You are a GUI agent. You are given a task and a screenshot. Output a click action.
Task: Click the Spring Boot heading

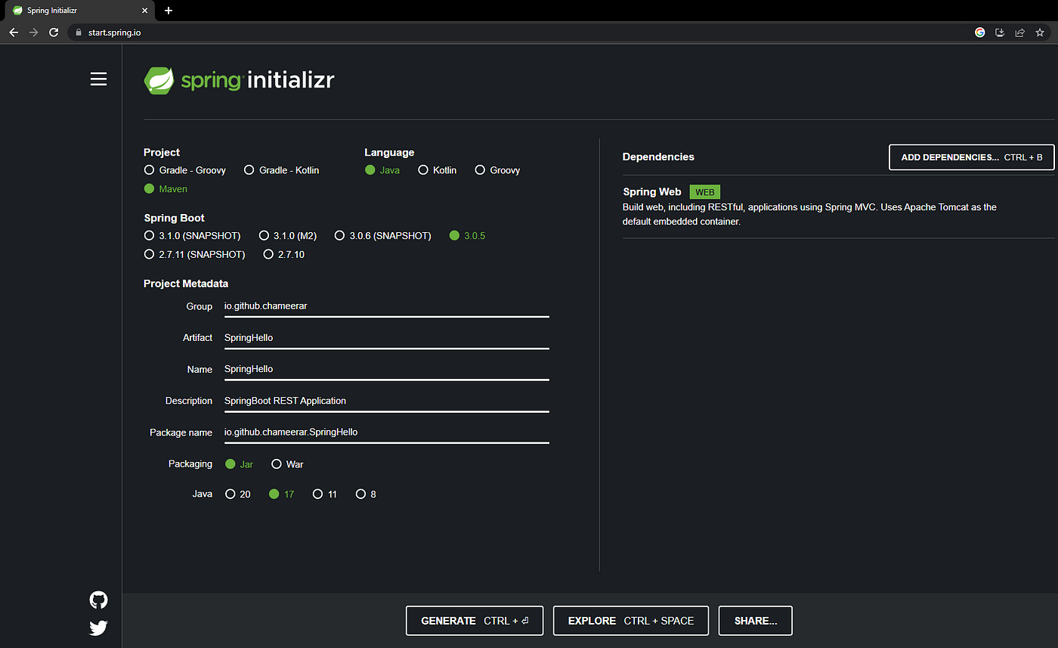point(174,218)
